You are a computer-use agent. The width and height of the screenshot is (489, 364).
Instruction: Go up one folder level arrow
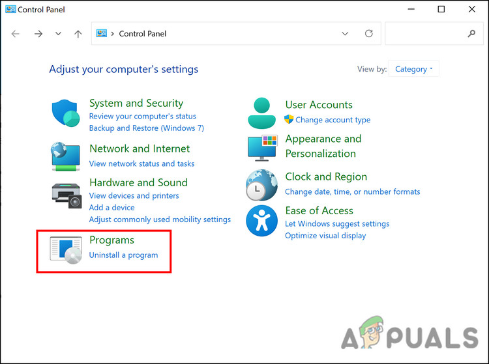pos(78,34)
